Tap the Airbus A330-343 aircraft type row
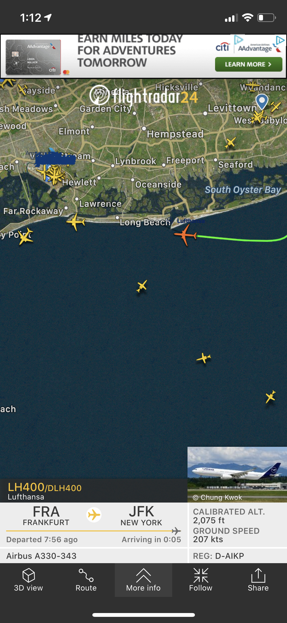Screen dimensions: 287x623 coord(94,556)
